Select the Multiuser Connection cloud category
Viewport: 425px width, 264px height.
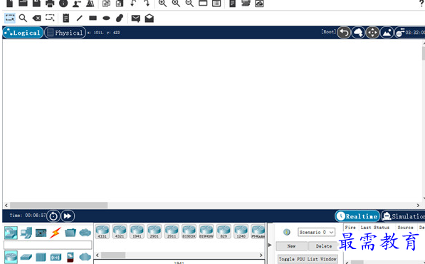(85, 233)
